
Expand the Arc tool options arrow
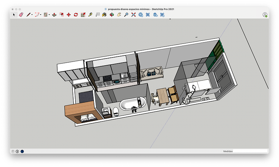point(40,15)
